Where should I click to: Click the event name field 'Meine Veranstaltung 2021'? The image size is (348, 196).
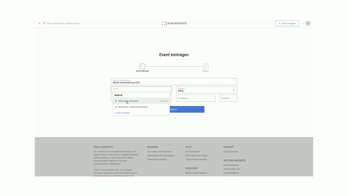click(x=174, y=82)
